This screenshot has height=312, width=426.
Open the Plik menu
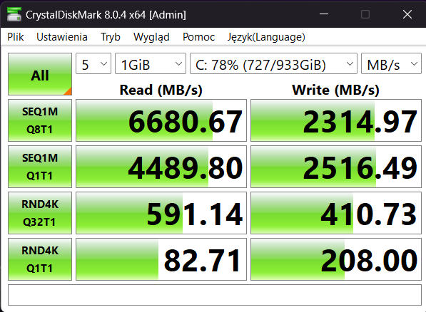pyautogui.click(x=16, y=37)
